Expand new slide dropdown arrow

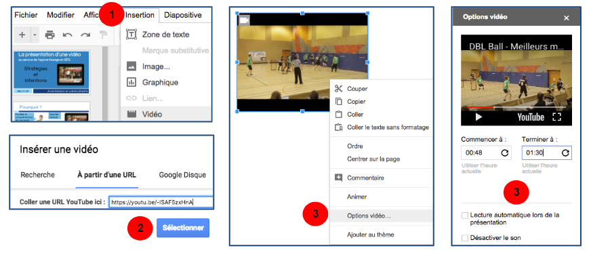[x=35, y=35]
